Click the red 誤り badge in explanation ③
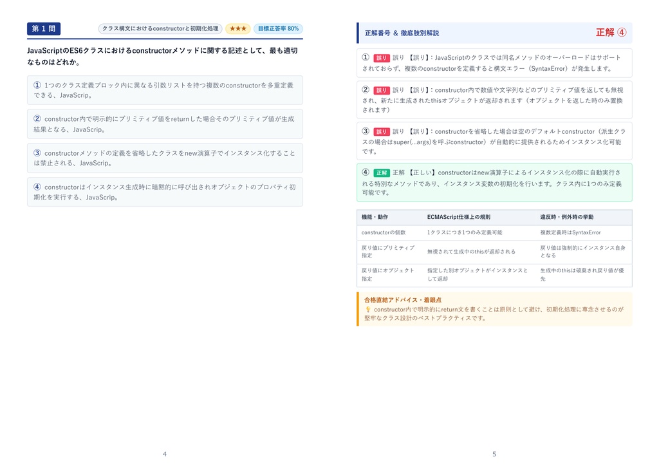The width and height of the screenshot is (659, 468). (x=381, y=131)
